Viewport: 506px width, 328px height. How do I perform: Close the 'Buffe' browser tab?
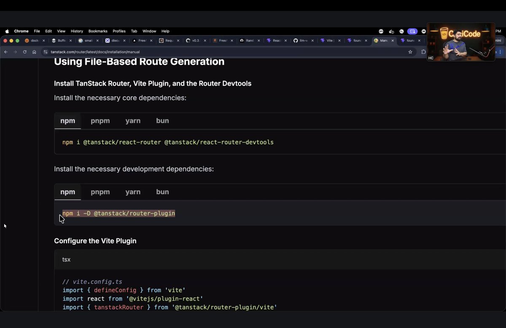pos(70,41)
